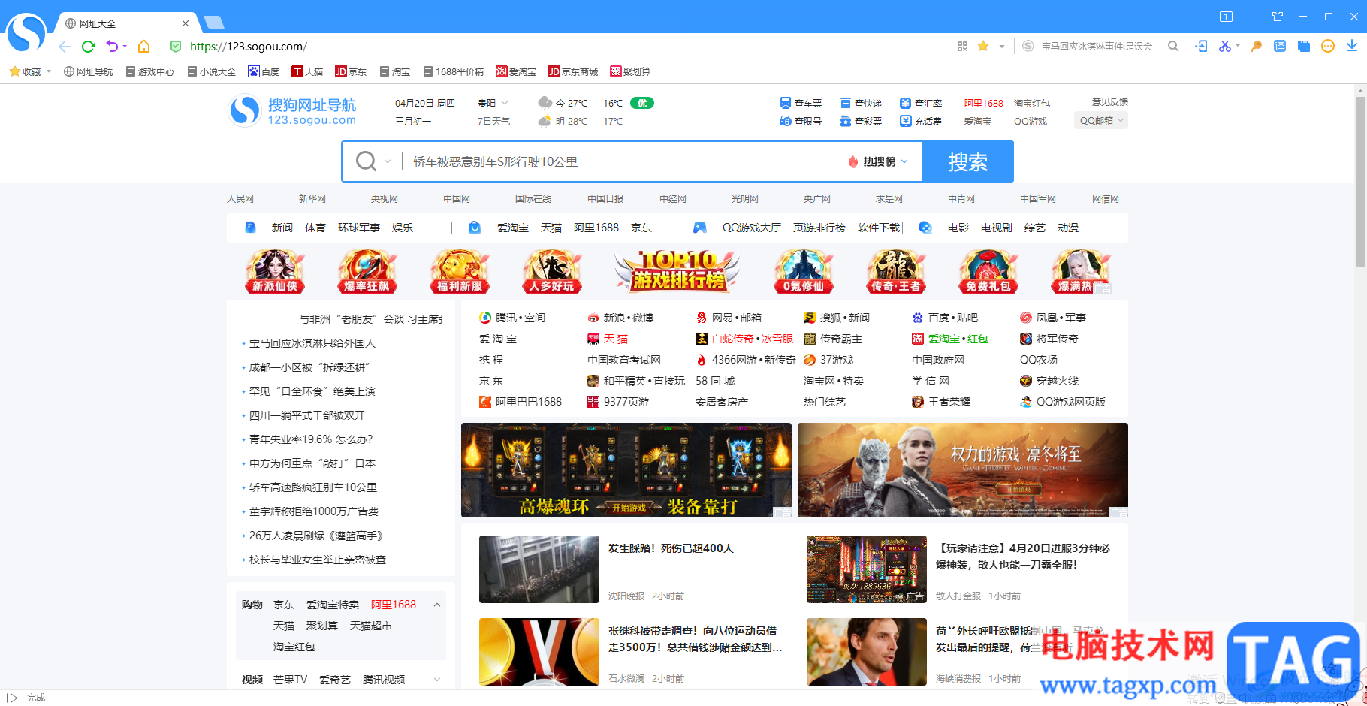
Task: Open the 游戏中心 bookmark
Action: pos(150,71)
